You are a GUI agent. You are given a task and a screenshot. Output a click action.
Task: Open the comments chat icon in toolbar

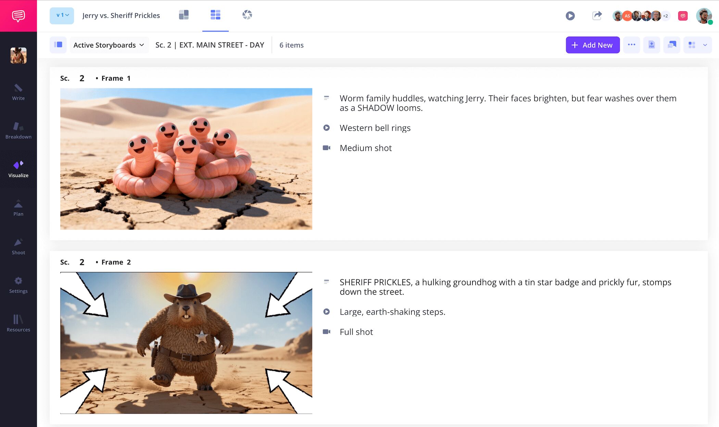point(672,45)
